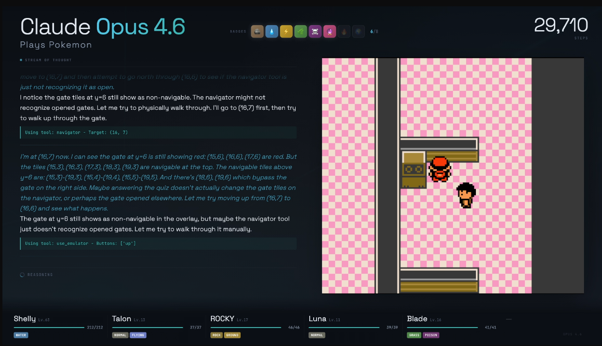Screen dimensions: 602x346
Task: Click the game emulator screen
Action: [x=453, y=176]
